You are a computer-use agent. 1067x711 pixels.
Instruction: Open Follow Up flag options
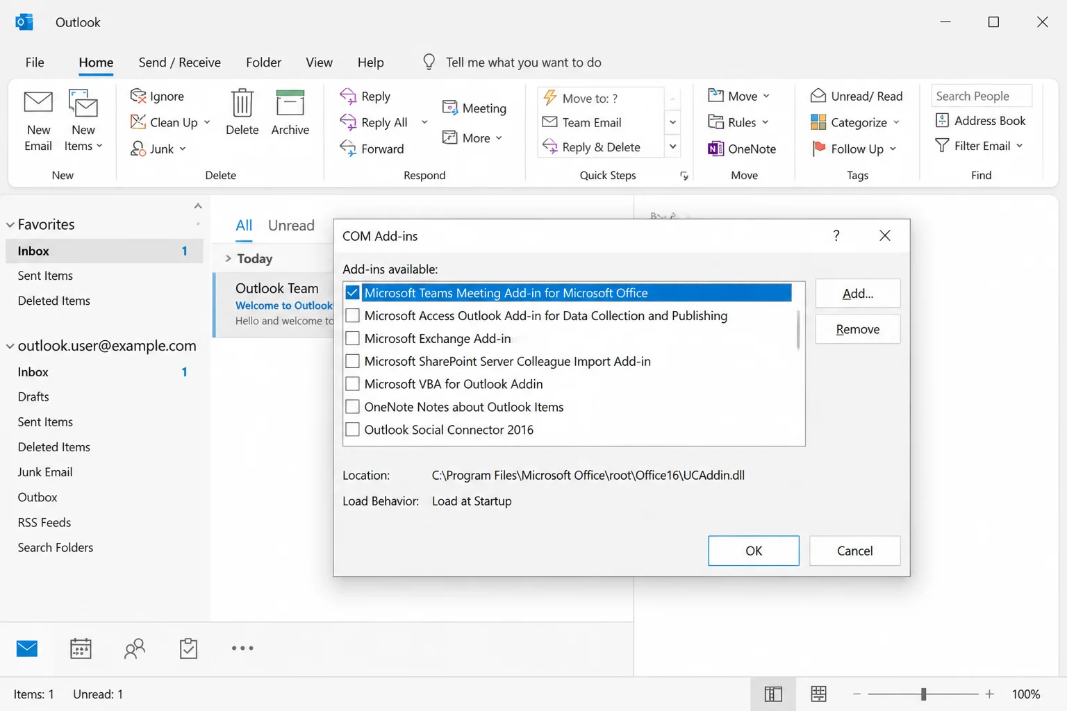point(854,149)
